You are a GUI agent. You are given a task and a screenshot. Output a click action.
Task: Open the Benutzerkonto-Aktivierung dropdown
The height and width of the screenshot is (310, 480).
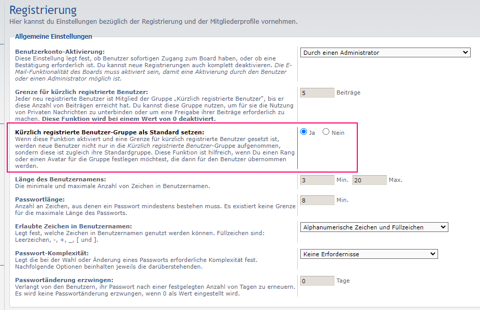[385, 53]
